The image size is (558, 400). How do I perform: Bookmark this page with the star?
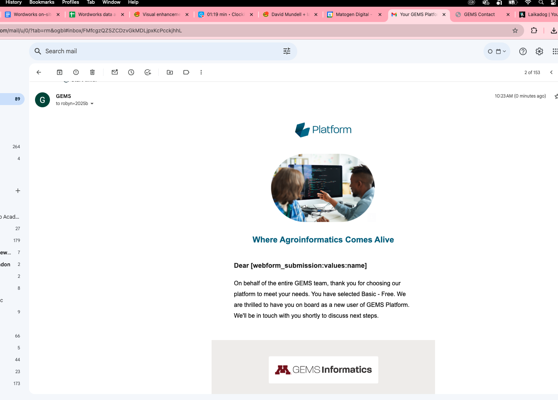(x=515, y=31)
